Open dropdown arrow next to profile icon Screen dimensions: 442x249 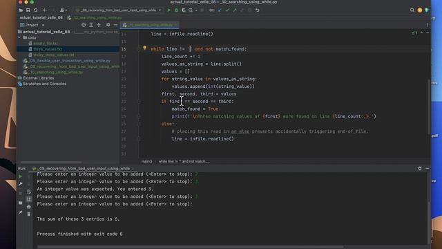(x=196, y=10)
